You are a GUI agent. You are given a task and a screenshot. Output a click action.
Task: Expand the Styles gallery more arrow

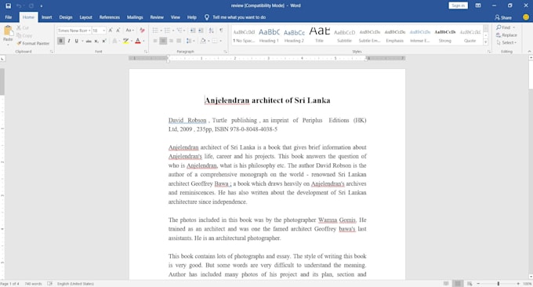coord(486,42)
